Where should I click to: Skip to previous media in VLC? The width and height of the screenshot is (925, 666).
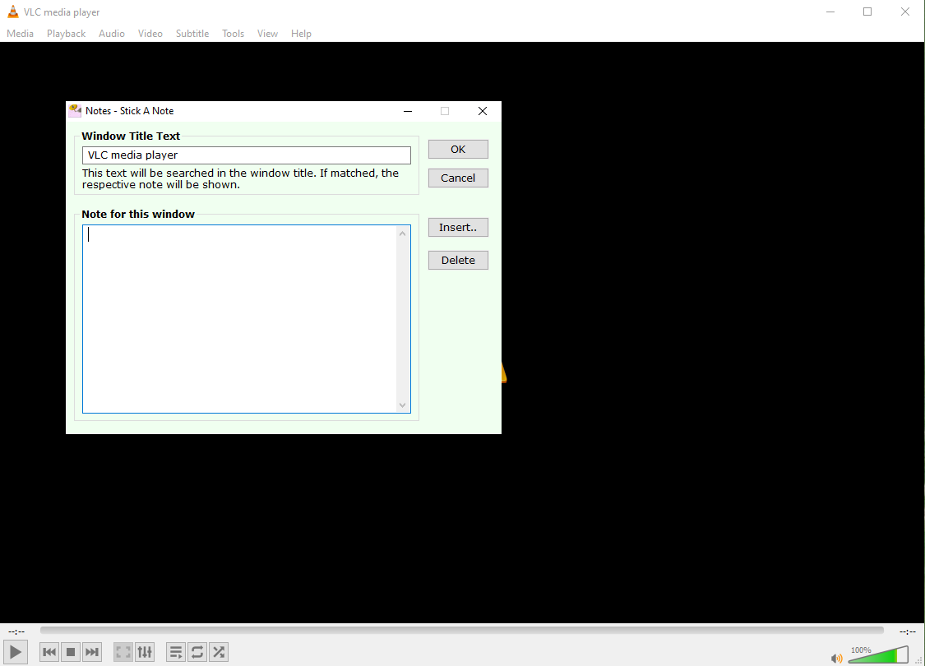tap(49, 652)
